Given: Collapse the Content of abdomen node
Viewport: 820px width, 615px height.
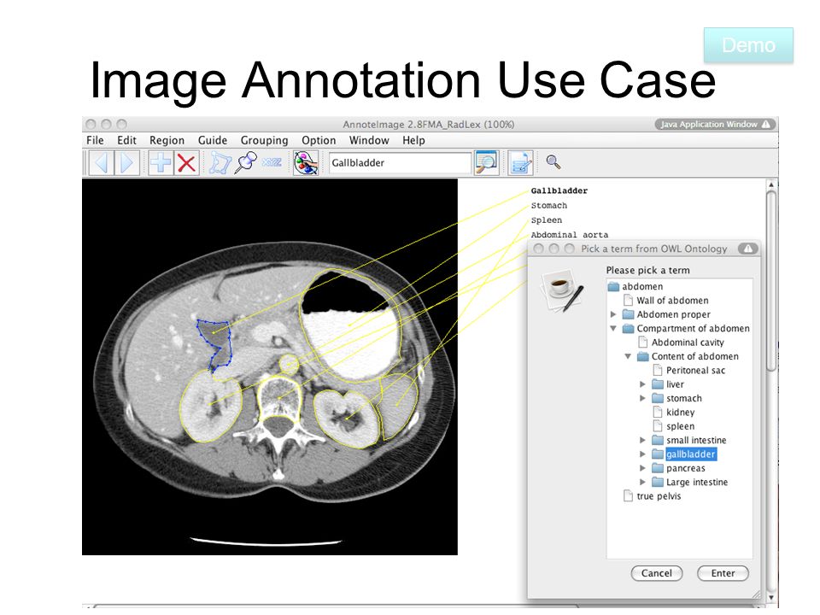Looking at the screenshot, I should click(x=628, y=356).
